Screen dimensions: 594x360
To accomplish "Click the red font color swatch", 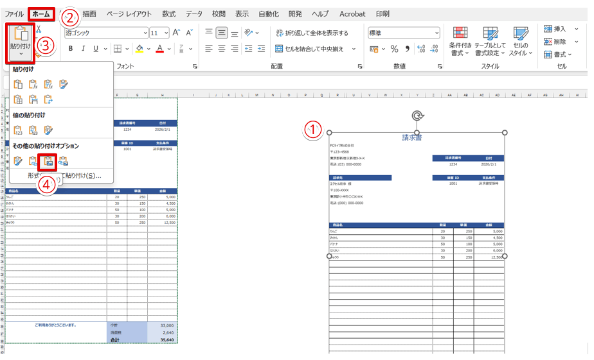I will (159, 49).
